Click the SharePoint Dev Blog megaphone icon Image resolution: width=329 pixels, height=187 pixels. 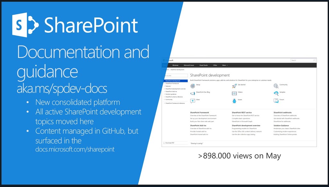(x=193, y=93)
